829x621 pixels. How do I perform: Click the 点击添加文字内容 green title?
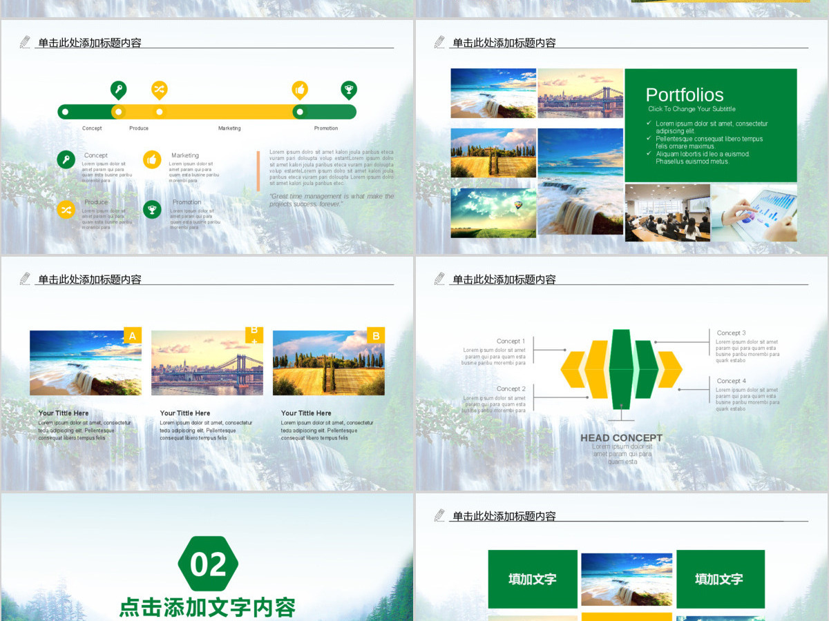click(x=207, y=608)
